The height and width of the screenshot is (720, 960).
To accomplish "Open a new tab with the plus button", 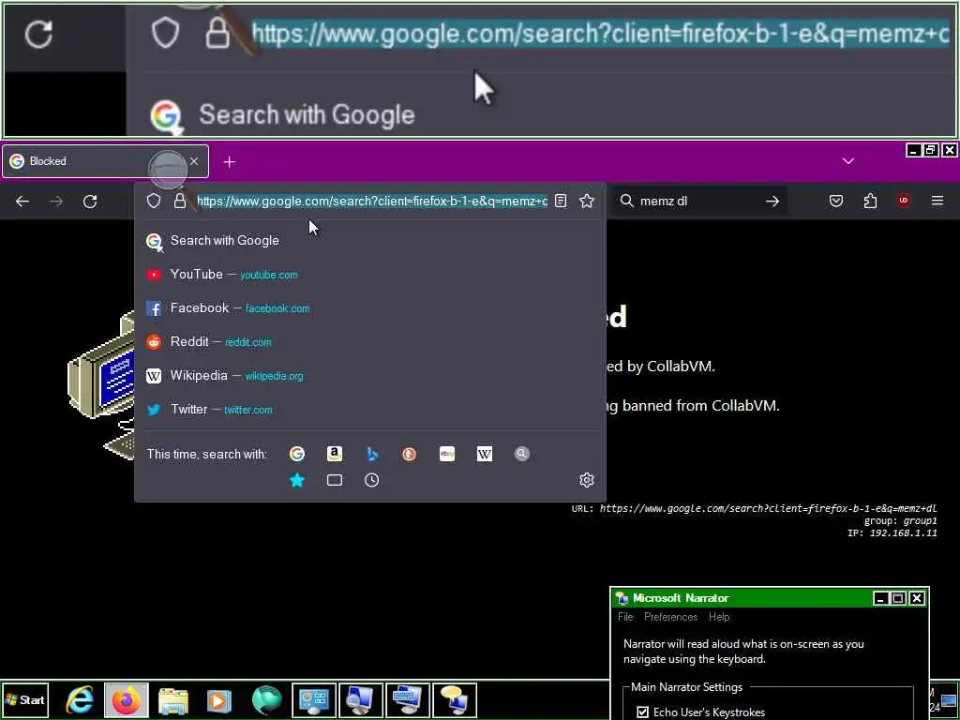I will [229, 161].
